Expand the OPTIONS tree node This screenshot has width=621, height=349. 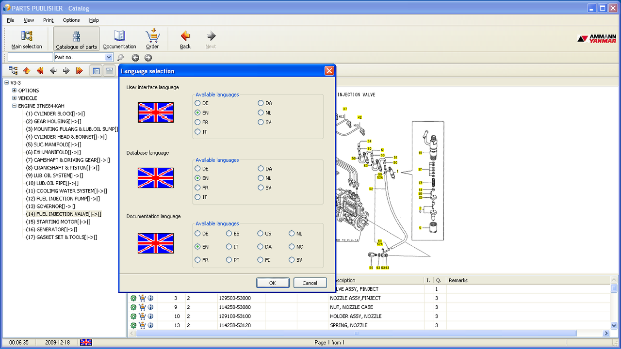pos(15,91)
